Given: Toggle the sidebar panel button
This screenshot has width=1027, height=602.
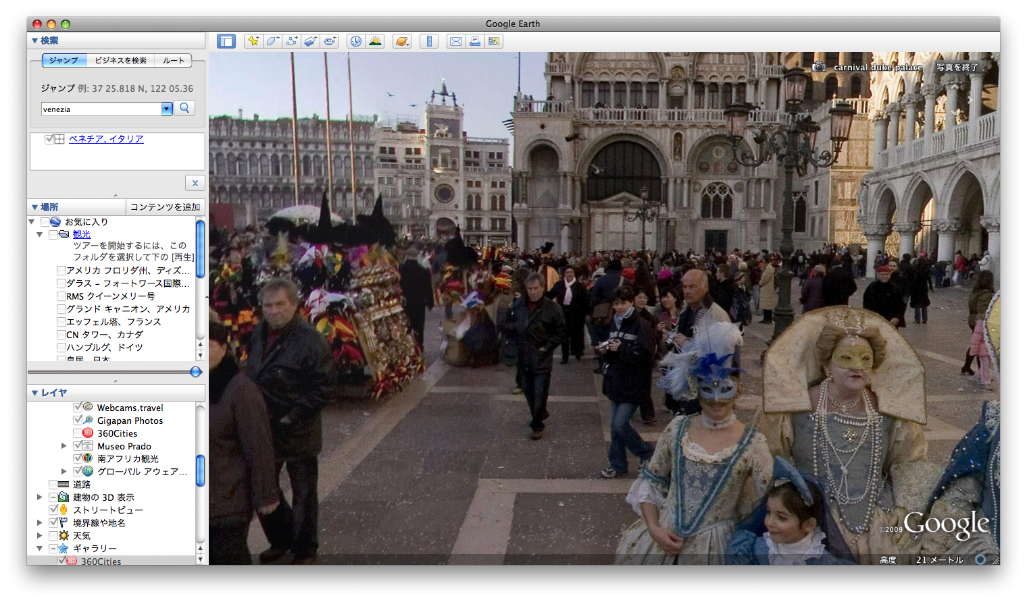Looking at the screenshot, I should pos(226,41).
